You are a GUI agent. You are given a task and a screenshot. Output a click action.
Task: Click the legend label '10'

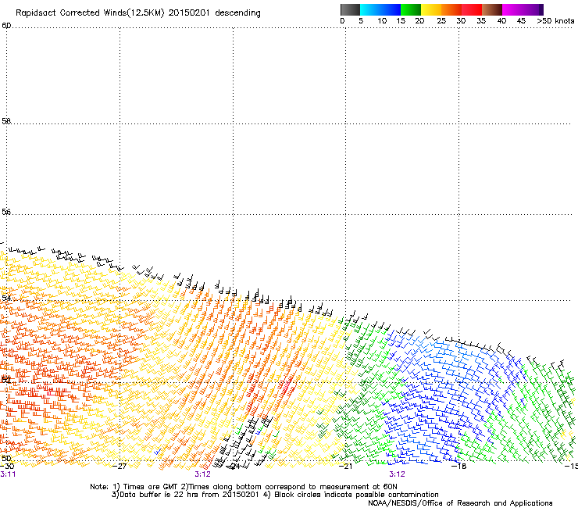(382, 21)
